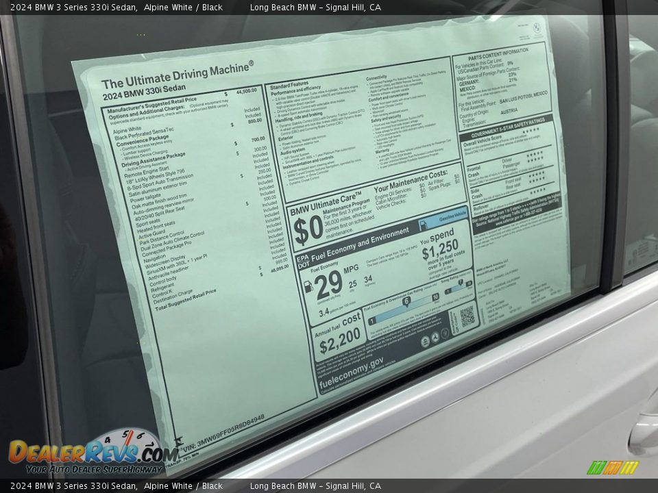Click the large $0 maintenance figure
Image resolution: width=658 pixels, height=493 pixels.
(308, 231)
